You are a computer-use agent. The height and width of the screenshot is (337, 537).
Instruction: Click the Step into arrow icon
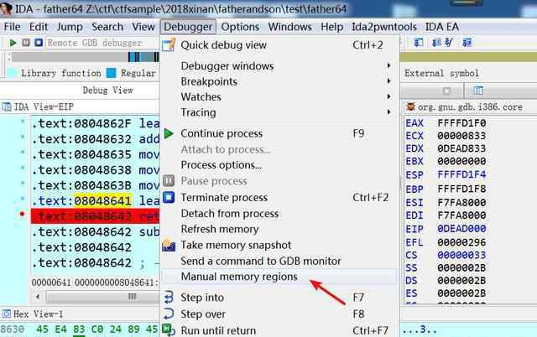point(169,298)
